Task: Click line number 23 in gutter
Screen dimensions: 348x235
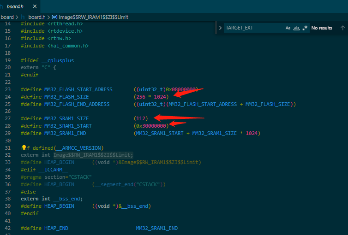Action: [x=8, y=89]
